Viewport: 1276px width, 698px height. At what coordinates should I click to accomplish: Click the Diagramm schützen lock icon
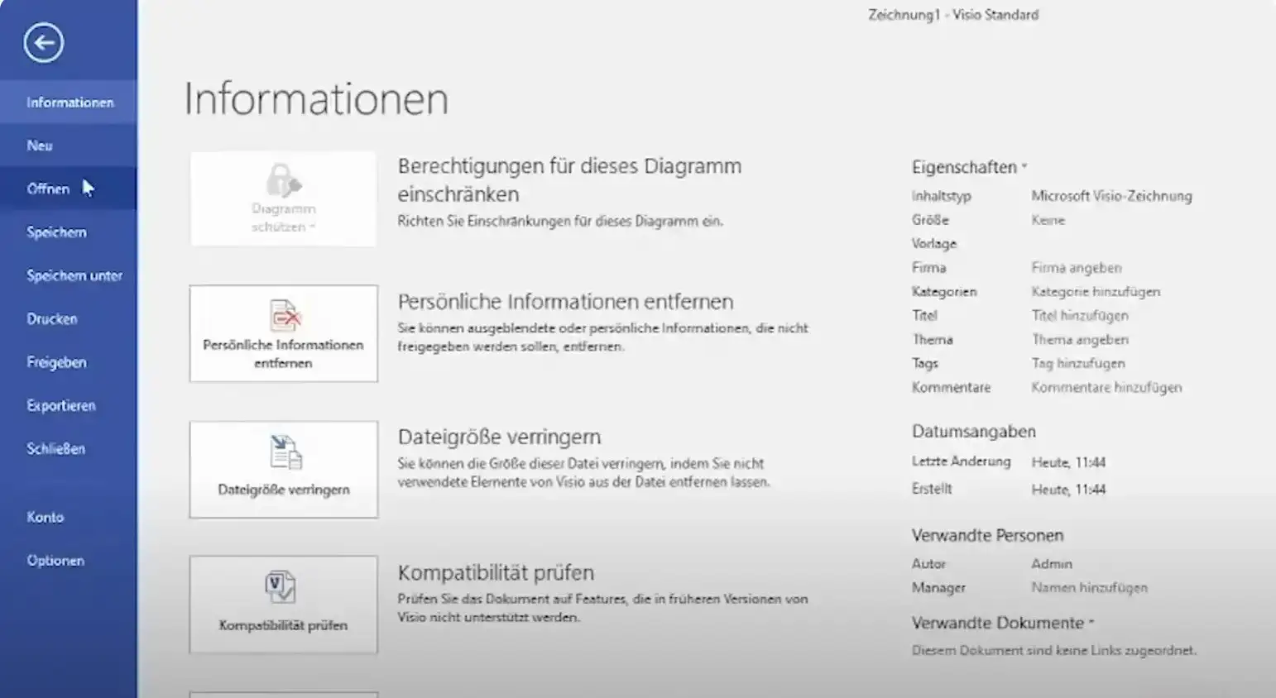283,180
